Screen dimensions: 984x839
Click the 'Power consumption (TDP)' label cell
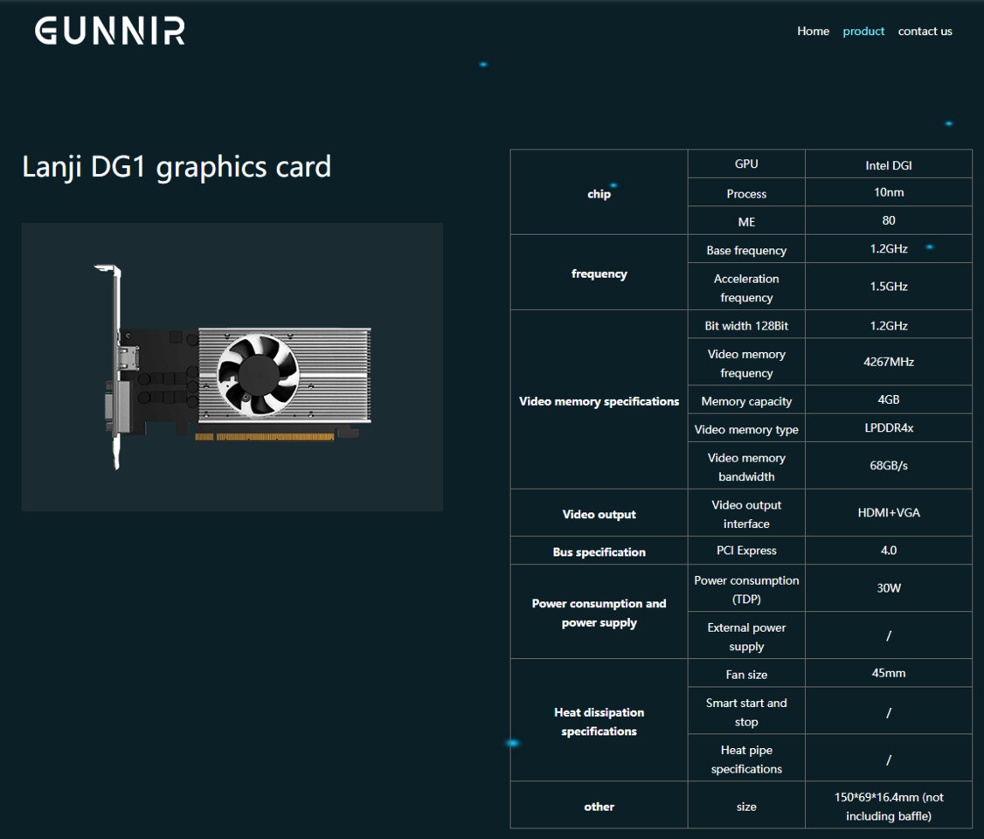pos(746,588)
